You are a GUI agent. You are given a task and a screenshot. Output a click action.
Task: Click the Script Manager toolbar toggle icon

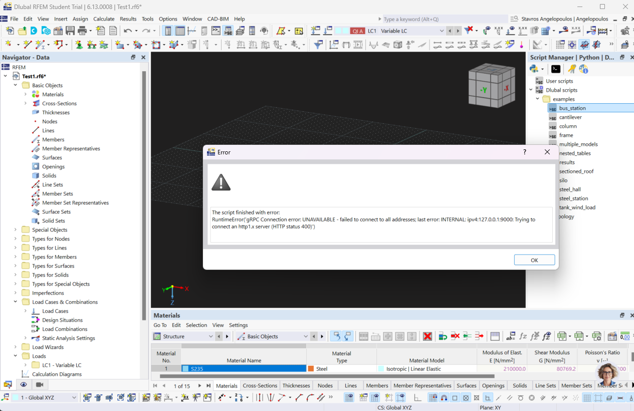pos(228,31)
